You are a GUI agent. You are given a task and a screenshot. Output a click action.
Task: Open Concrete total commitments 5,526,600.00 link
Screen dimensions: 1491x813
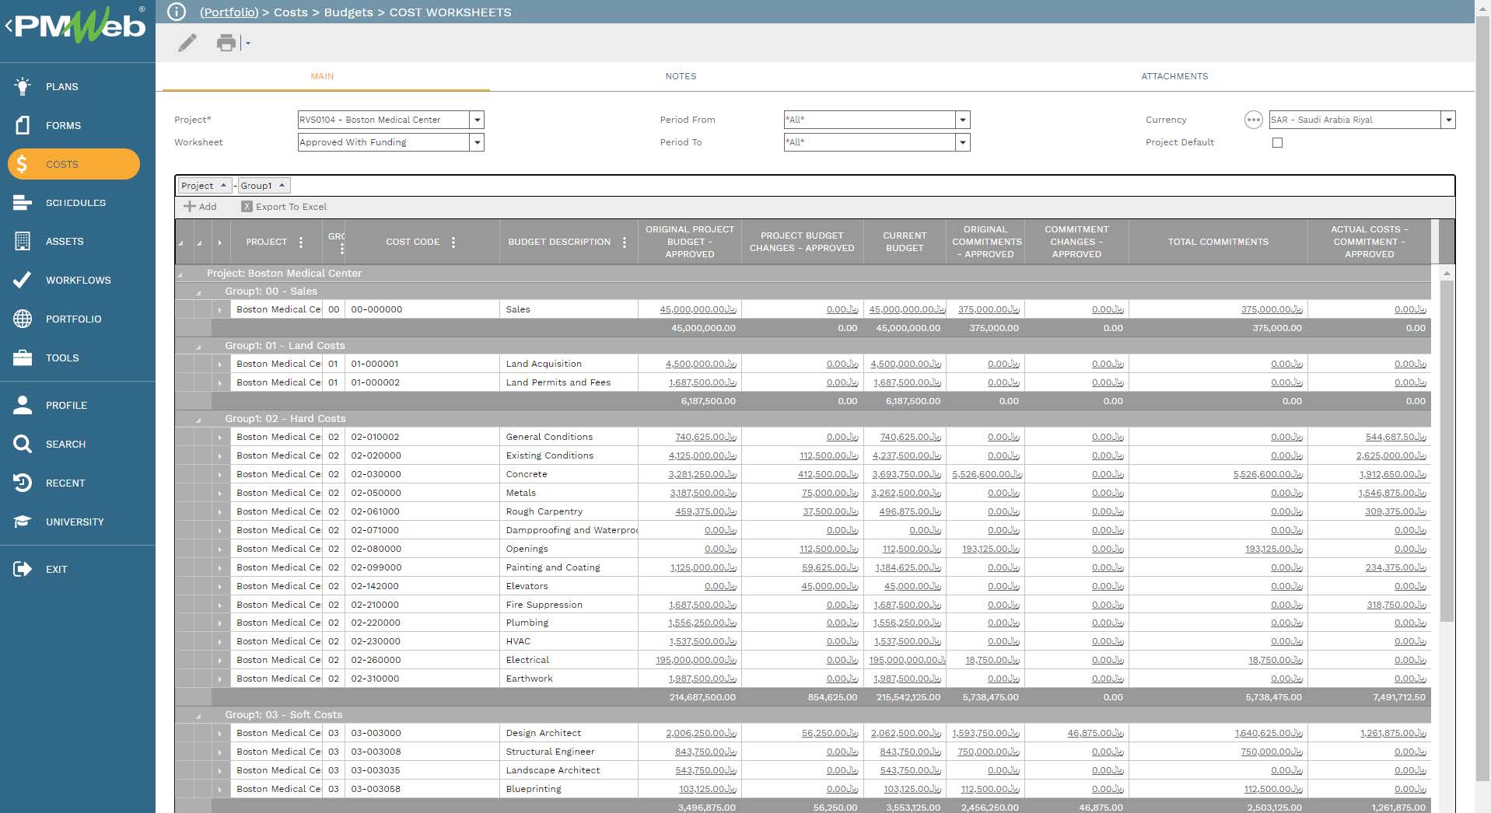[1268, 474]
